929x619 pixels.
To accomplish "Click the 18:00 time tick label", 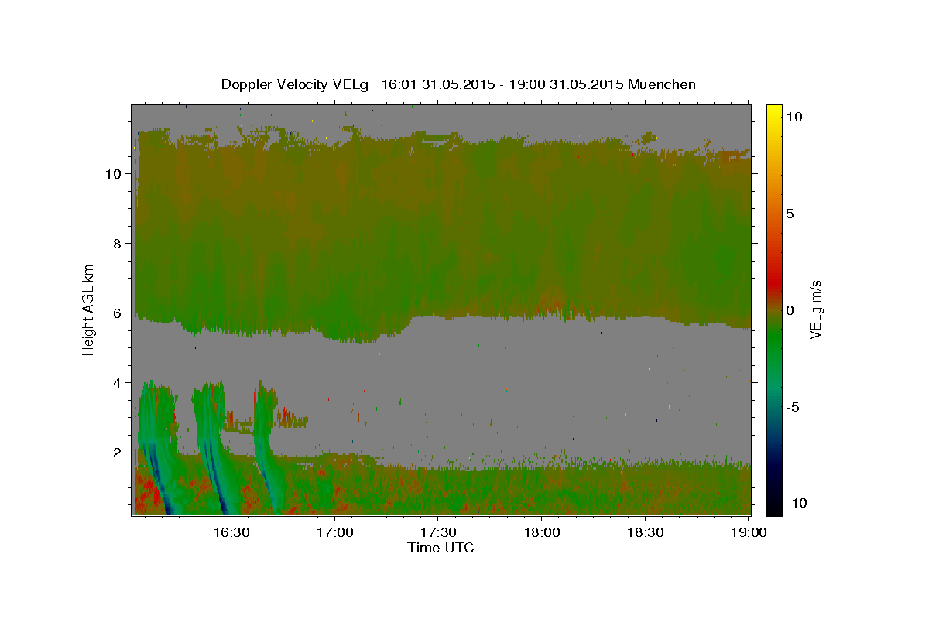I will tap(542, 532).
